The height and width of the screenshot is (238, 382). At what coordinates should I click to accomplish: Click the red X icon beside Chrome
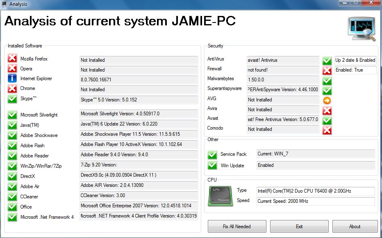click(x=12, y=88)
